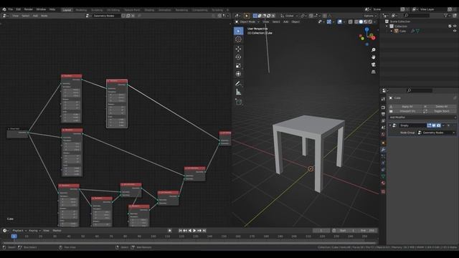Open the Window menu
The width and height of the screenshot is (459, 258).
coord(41,9)
